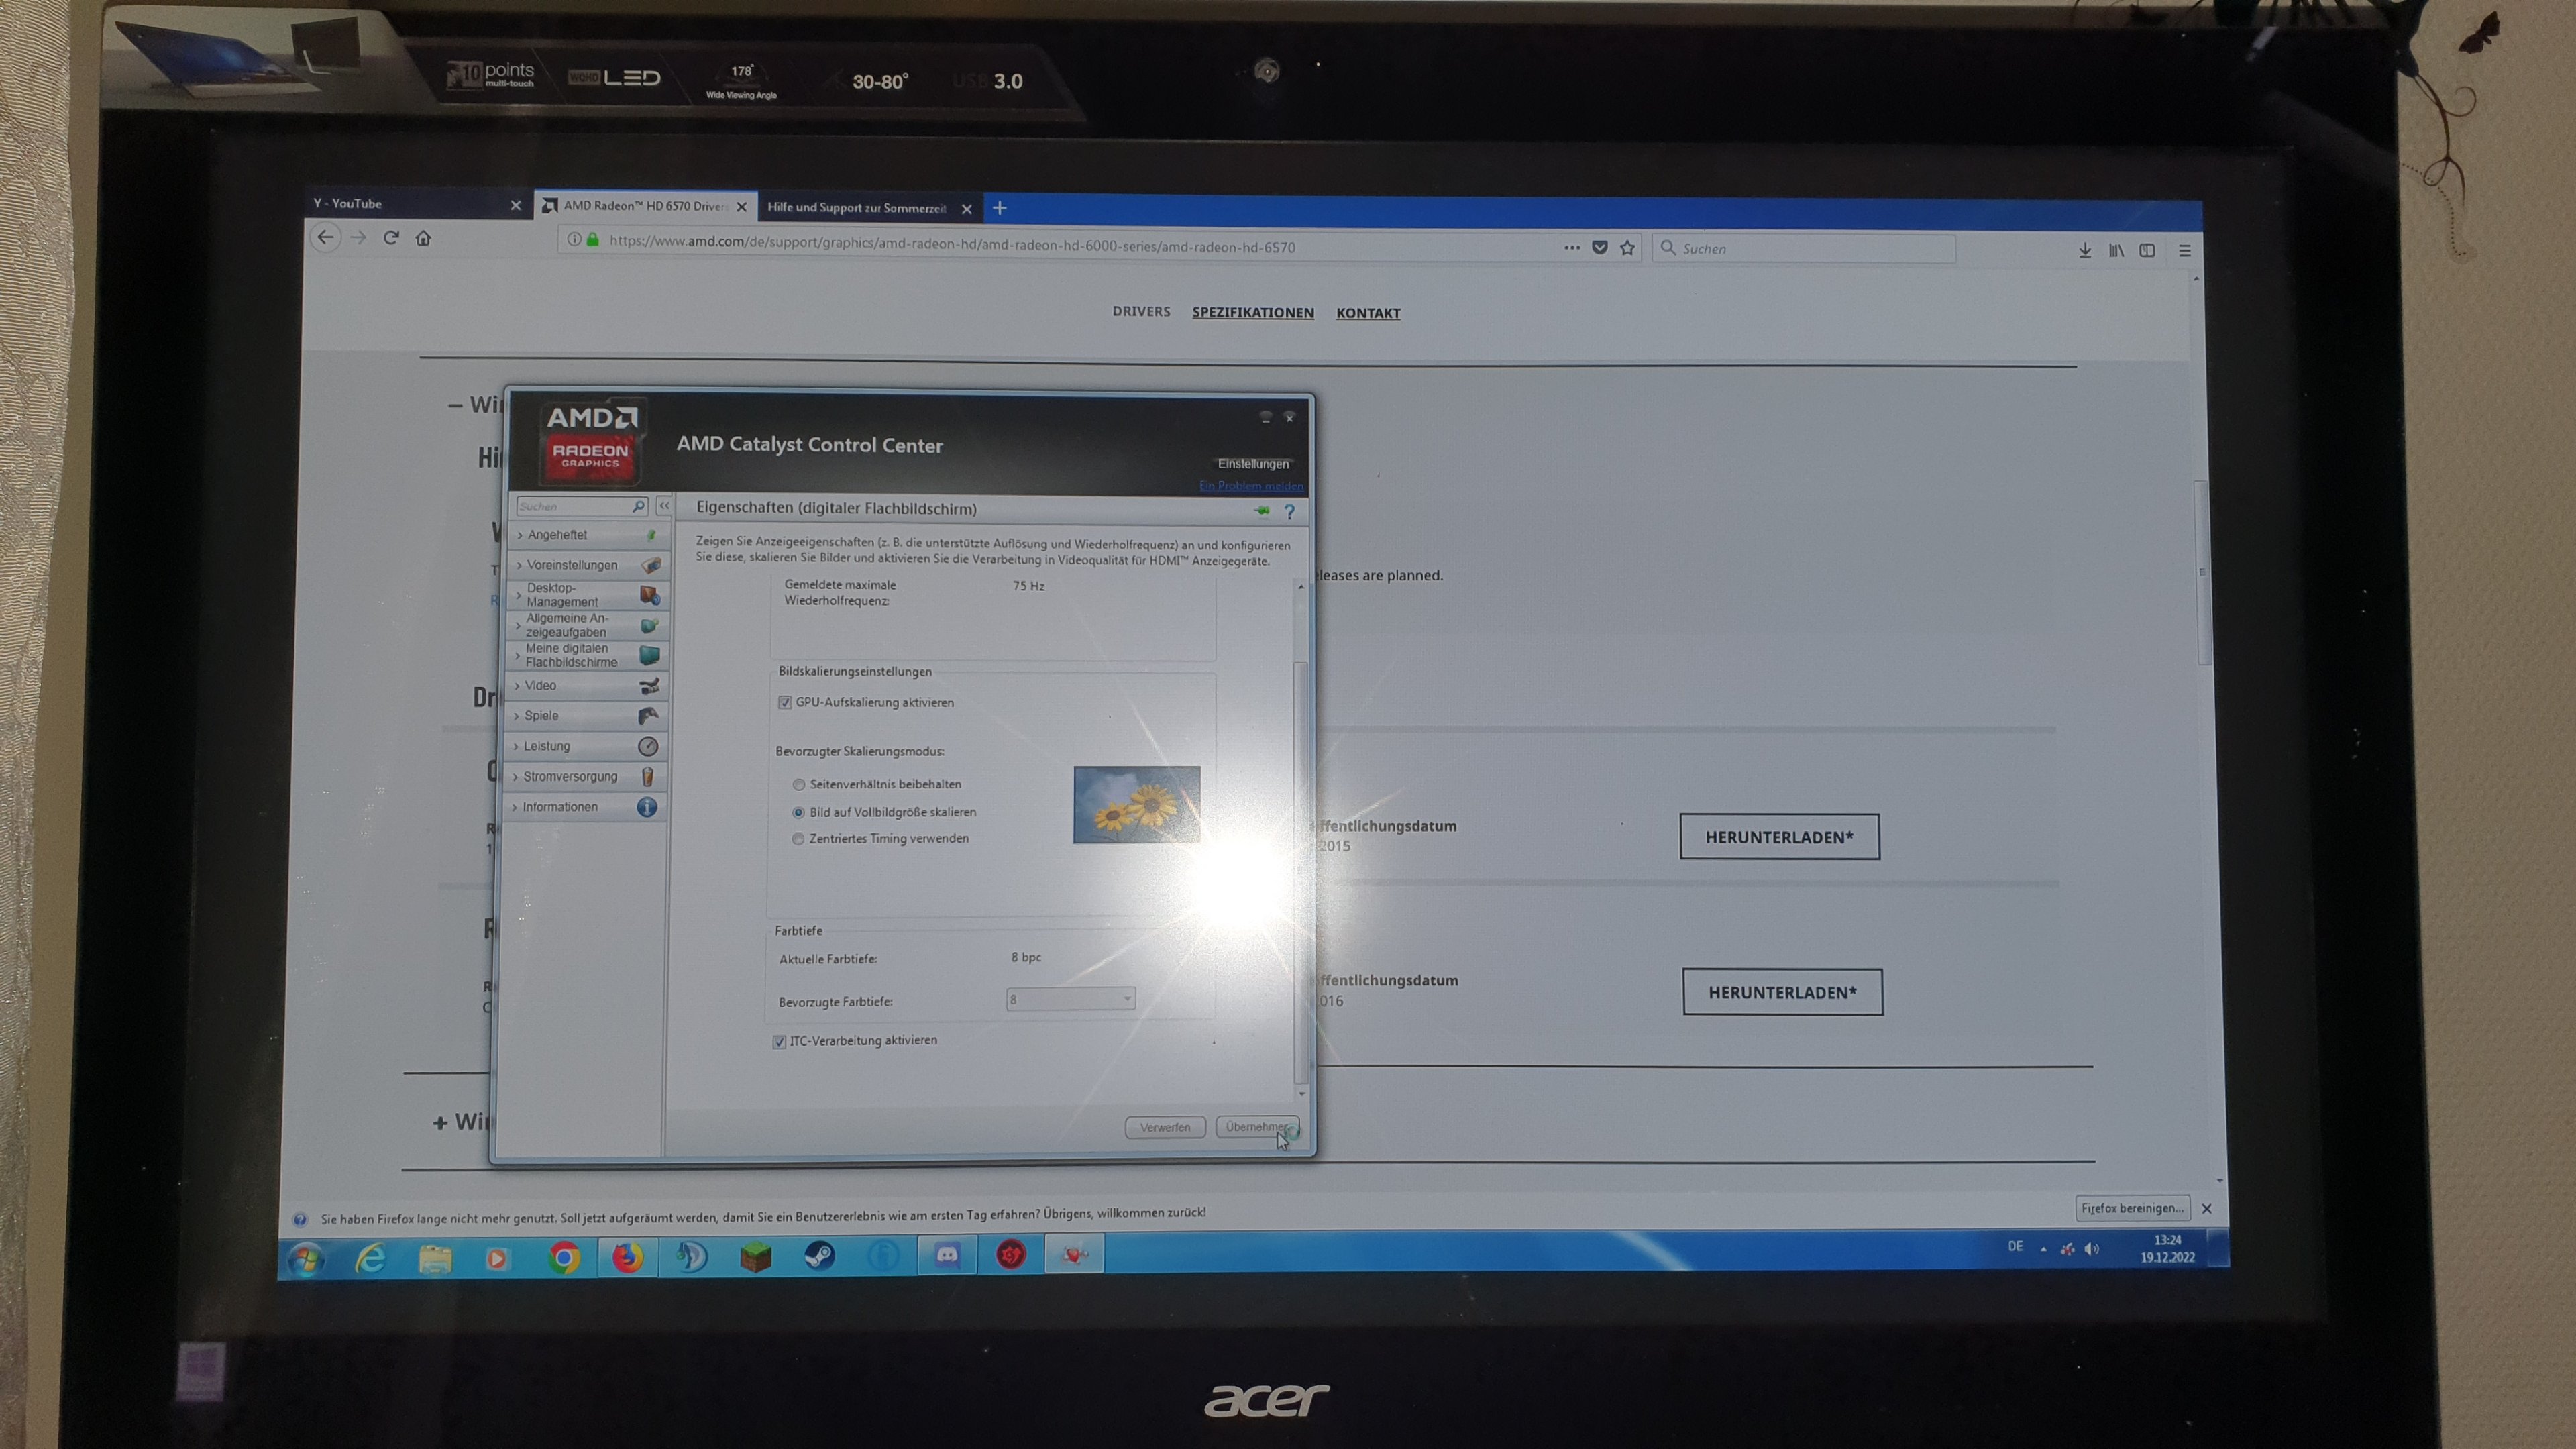This screenshot has height=1449, width=2576.
Task: Click the help question mark icon
Action: 1289,512
